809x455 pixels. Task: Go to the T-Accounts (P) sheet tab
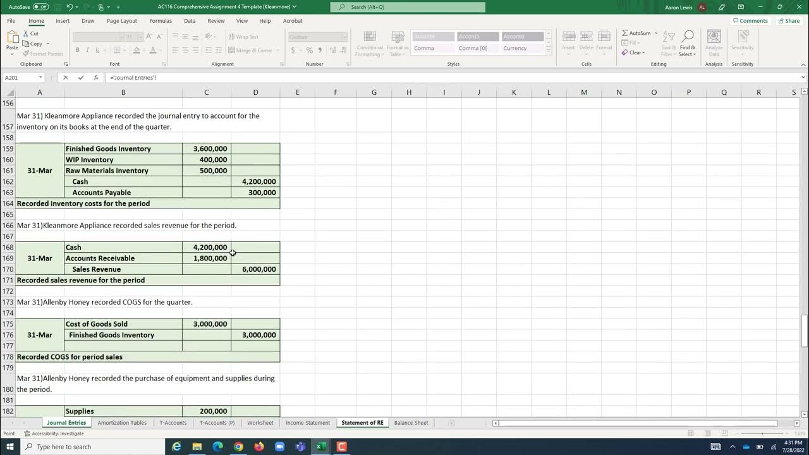[217, 423]
